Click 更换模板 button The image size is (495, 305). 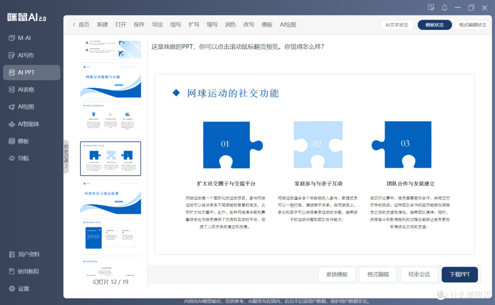[x=337, y=274]
